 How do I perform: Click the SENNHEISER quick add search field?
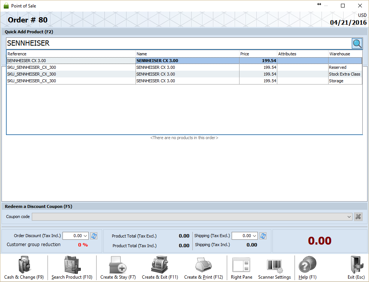click(x=179, y=43)
